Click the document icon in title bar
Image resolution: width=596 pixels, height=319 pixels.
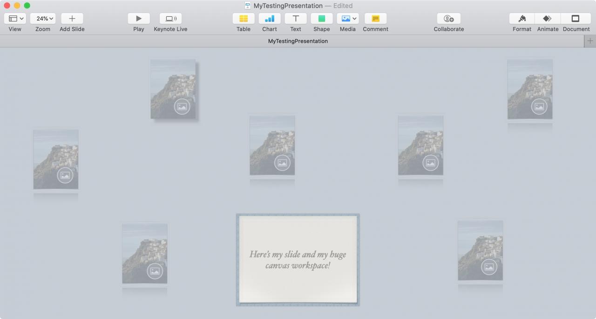248,6
